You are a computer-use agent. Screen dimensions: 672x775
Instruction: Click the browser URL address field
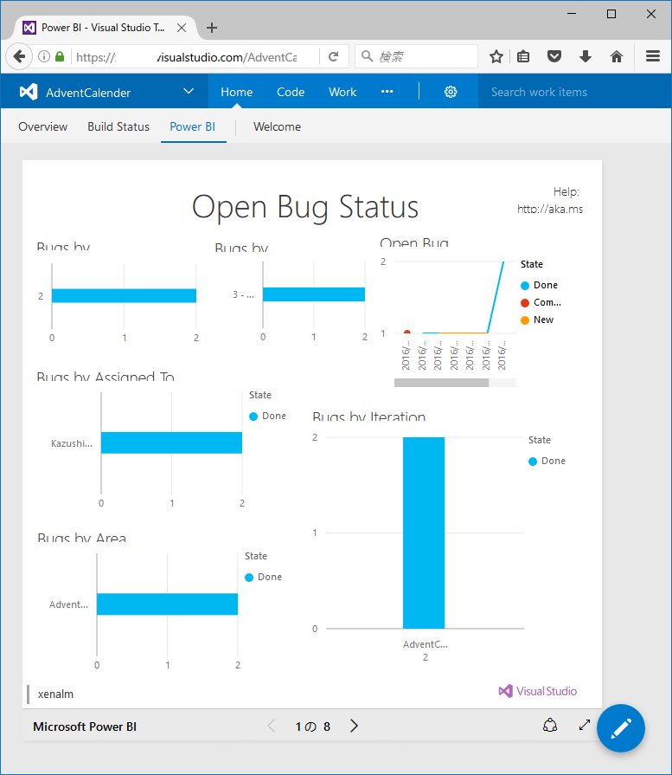[195, 57]
